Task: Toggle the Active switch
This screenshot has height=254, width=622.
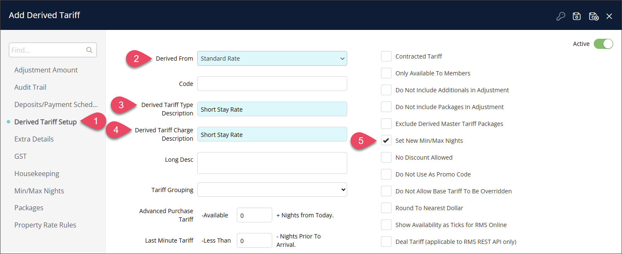Action: pyautogui.click(x=603, y=44)
